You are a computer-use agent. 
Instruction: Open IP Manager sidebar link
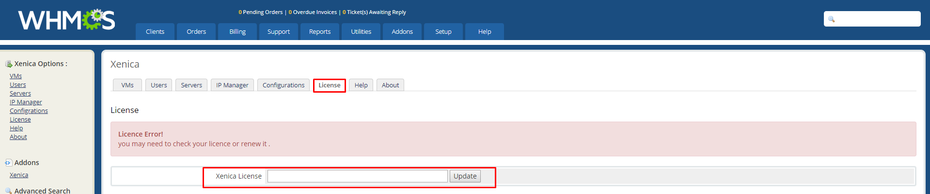tap(26, 102)
